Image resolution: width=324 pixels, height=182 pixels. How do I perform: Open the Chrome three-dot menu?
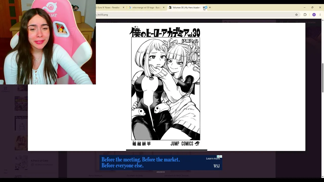click(320, 15)
